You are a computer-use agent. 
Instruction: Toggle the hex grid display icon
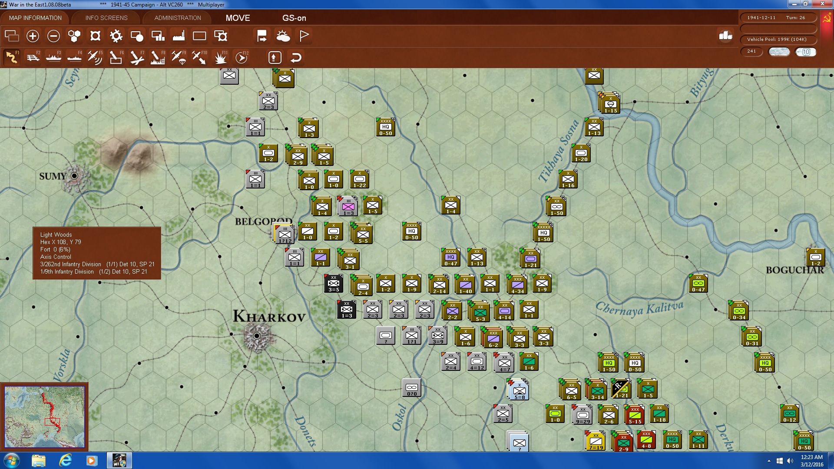[x=74, y=36]
